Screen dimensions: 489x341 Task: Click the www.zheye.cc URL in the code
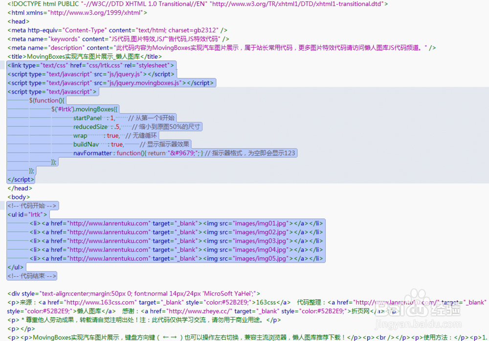click(x=200, y=311)
